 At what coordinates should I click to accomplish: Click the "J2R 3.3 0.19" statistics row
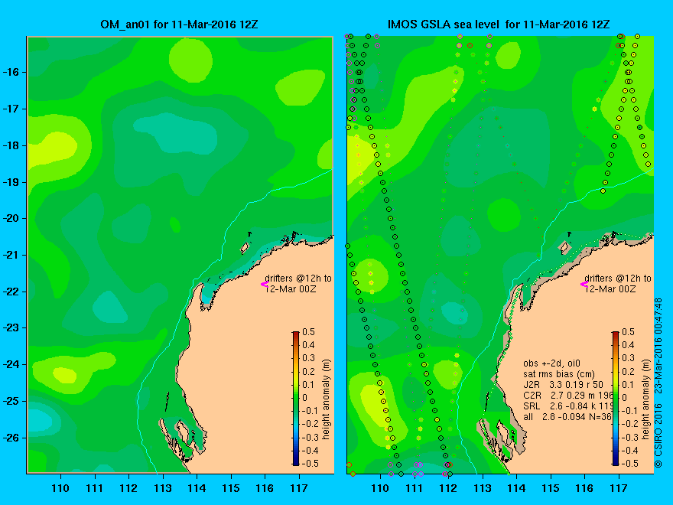[564, 385]
